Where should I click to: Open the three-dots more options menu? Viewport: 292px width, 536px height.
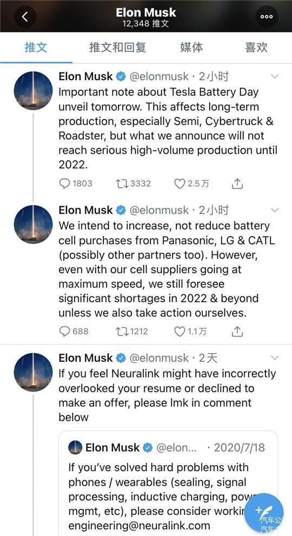pos(267,16)
